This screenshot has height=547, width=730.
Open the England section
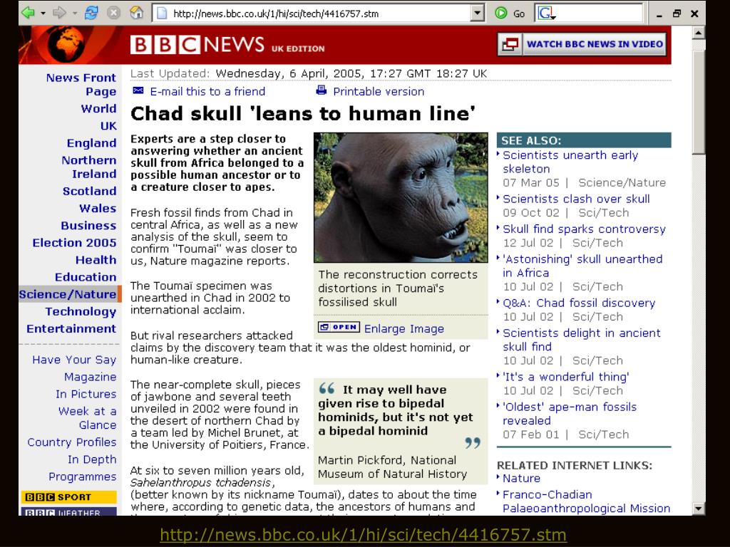92,143
